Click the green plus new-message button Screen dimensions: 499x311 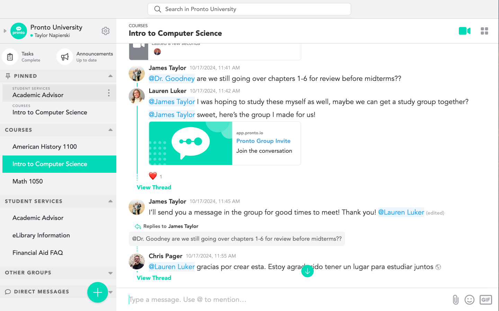[x=98, y=292]
